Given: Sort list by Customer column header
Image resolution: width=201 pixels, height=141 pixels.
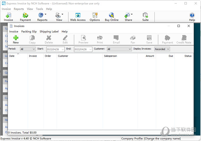Looking at the screenshot, I should 80,56.
